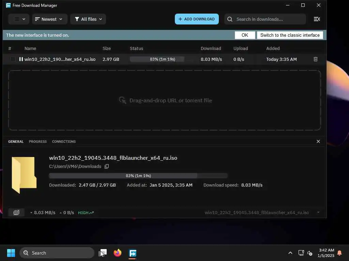The width and height of the screenshot is (349, 261).
Task: Switch to the CONNECTIONS tab
Action: click(x=64, y=142)
